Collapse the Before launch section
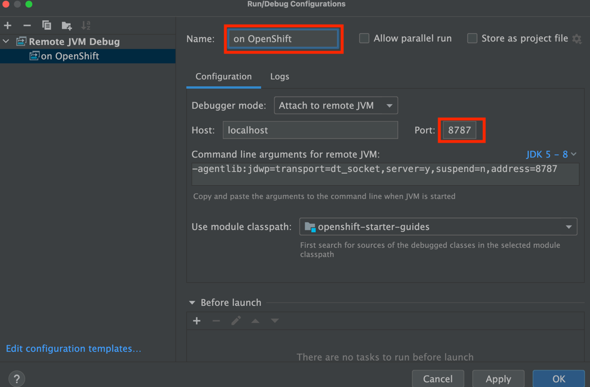This screenshot has height=387, width=590. 192,302
